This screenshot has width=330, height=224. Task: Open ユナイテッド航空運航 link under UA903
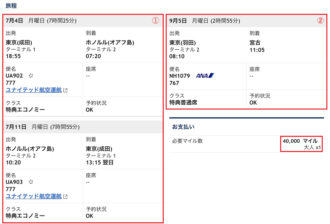click(x=34, y=196)
